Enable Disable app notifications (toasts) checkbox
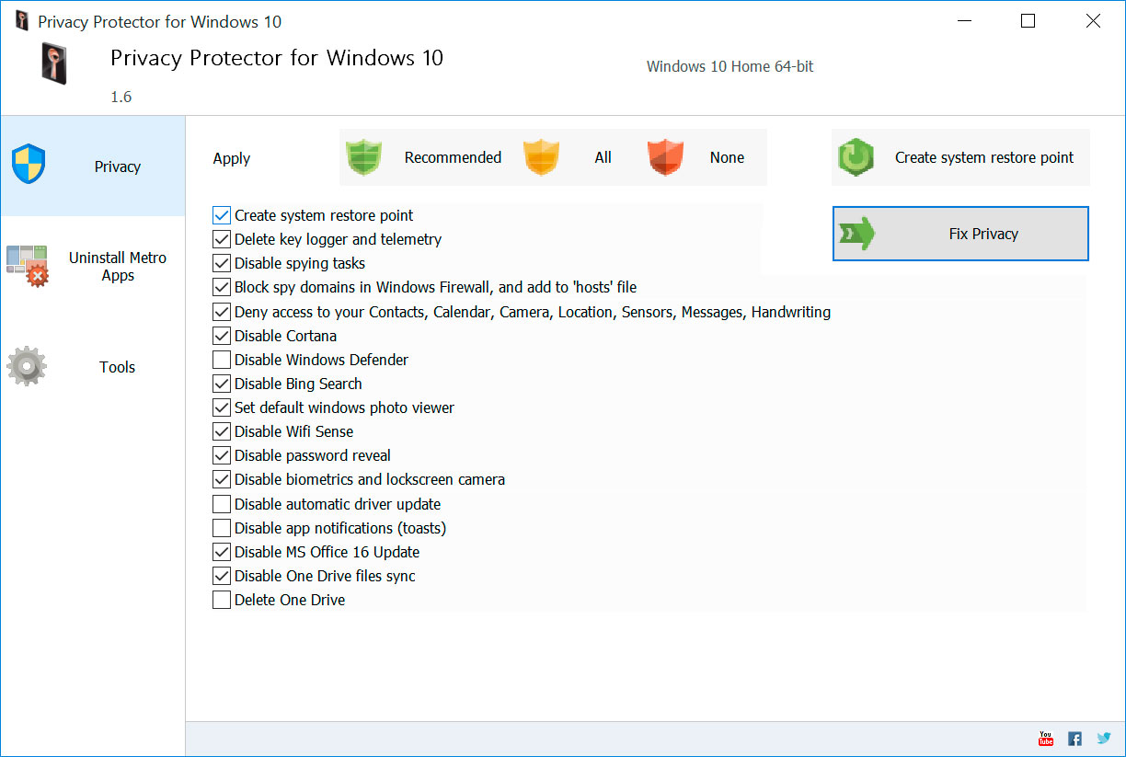Screen dimensions: 1126x757 (222, 528)
